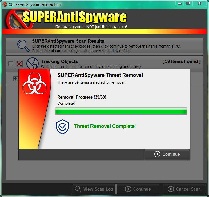The height and width of the screenshot is (197, 209).
Task: Click the globe icon for Tracking Objects
Action: [x=33, y=63]
